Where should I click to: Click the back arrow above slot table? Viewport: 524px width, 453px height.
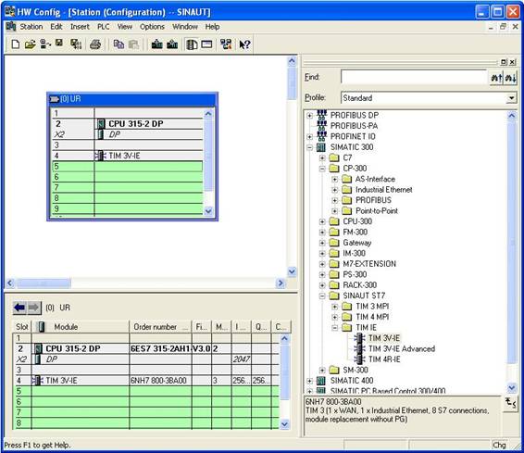coord(19,308)
